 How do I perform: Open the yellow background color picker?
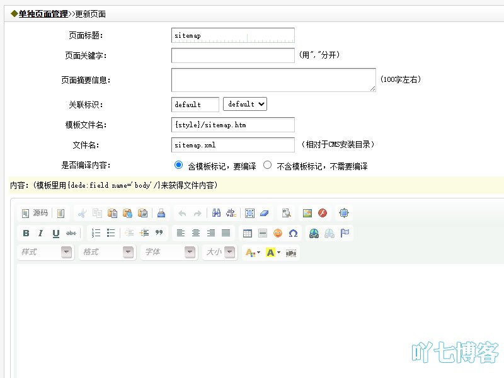pos(273,253)
